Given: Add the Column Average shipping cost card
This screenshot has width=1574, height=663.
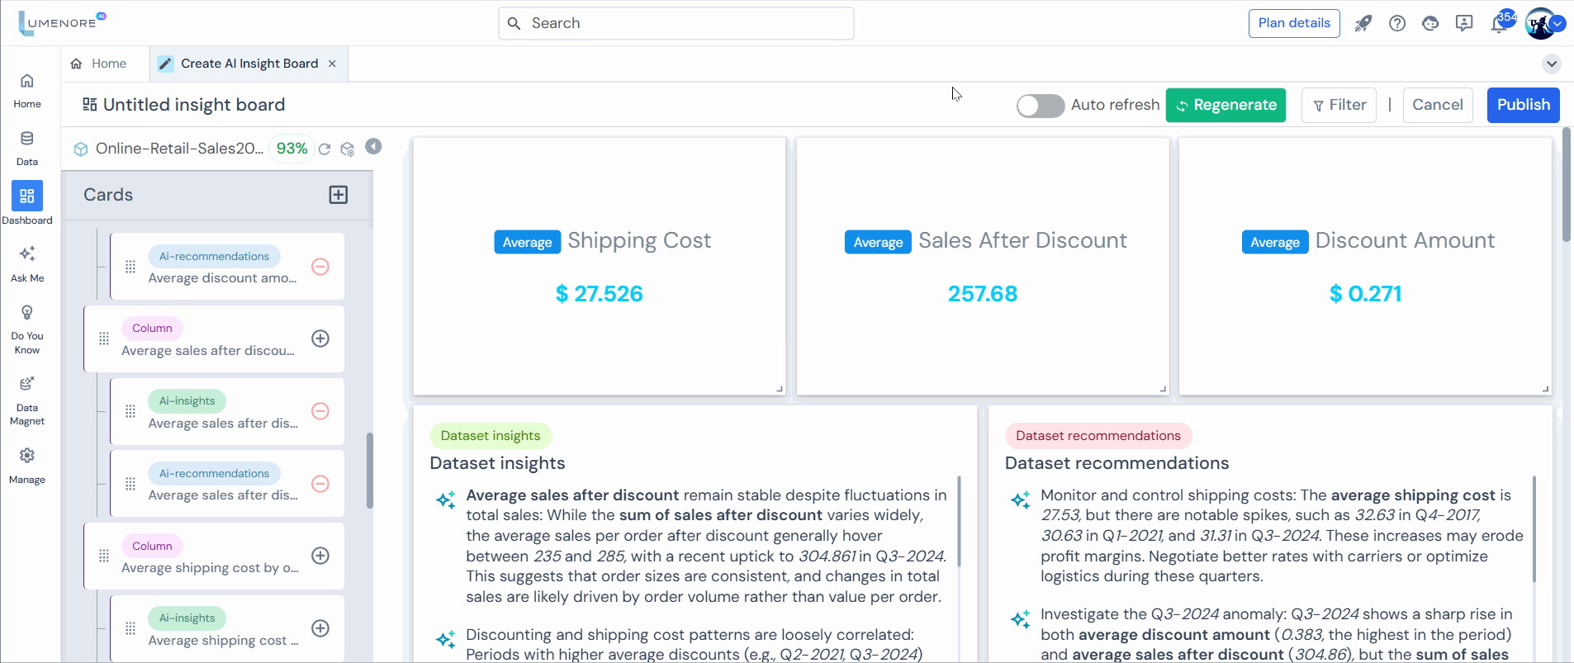Looking at the screenshot, I should click(320, 556).
